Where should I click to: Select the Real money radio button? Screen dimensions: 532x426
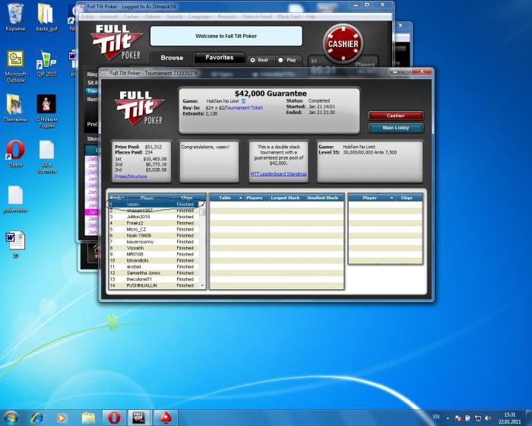point(253,59)
